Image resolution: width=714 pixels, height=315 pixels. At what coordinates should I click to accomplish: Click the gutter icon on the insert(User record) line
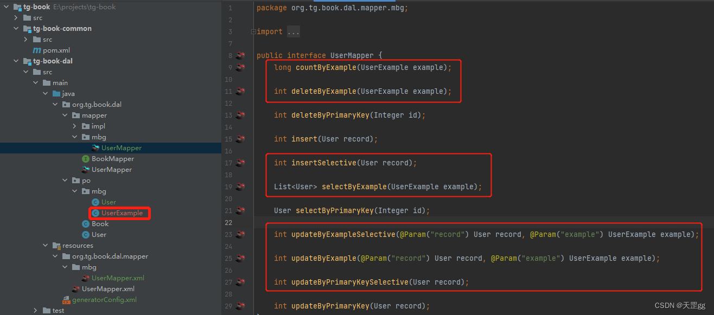click(240, 139)
